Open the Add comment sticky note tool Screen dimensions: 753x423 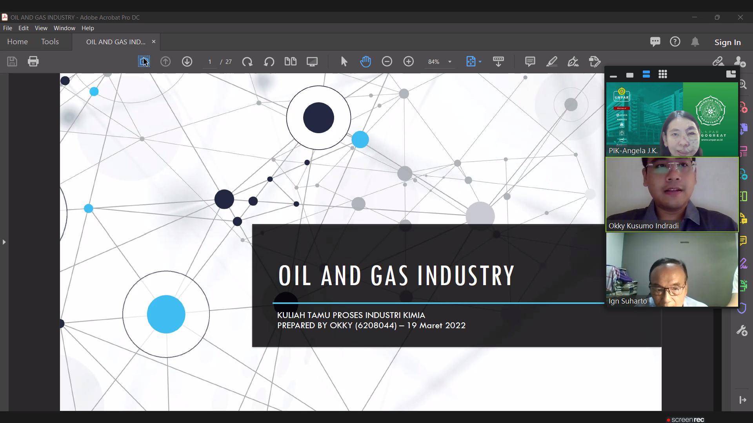click(530, 61)
